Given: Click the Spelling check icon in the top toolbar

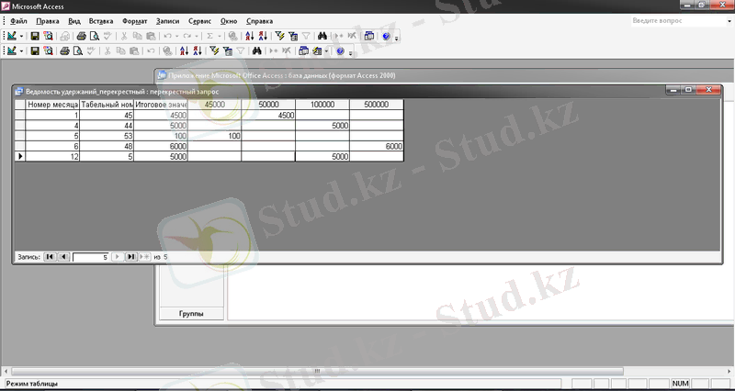Looking at the screenshot, I should pyautogui.click(x=107, y=36).
